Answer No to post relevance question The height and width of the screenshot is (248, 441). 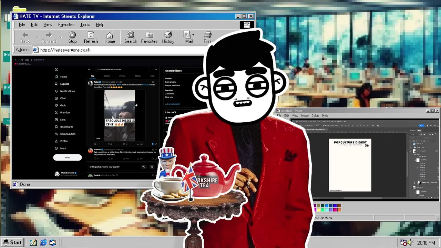152,167
